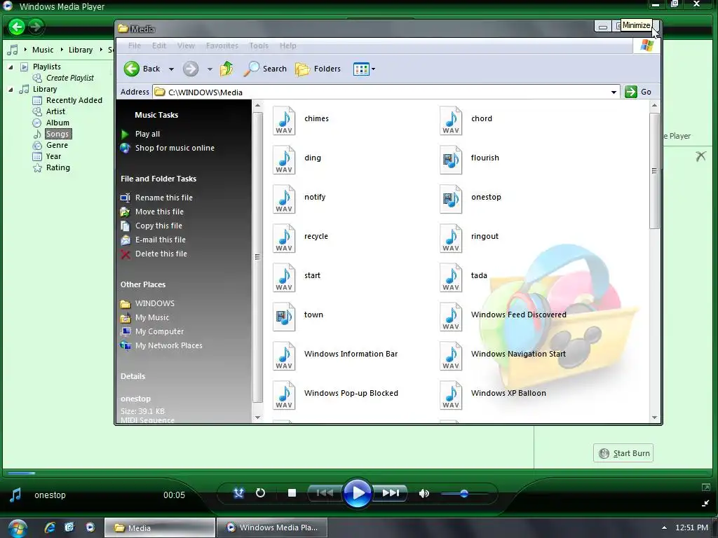Open the Tools menu

click(x=259, y=46)
